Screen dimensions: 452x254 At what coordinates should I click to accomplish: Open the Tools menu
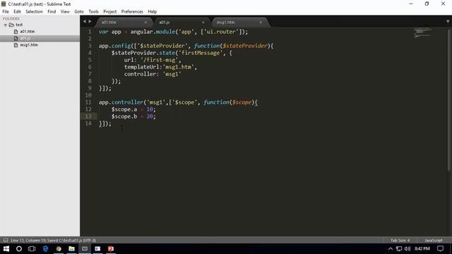[93, 11]
